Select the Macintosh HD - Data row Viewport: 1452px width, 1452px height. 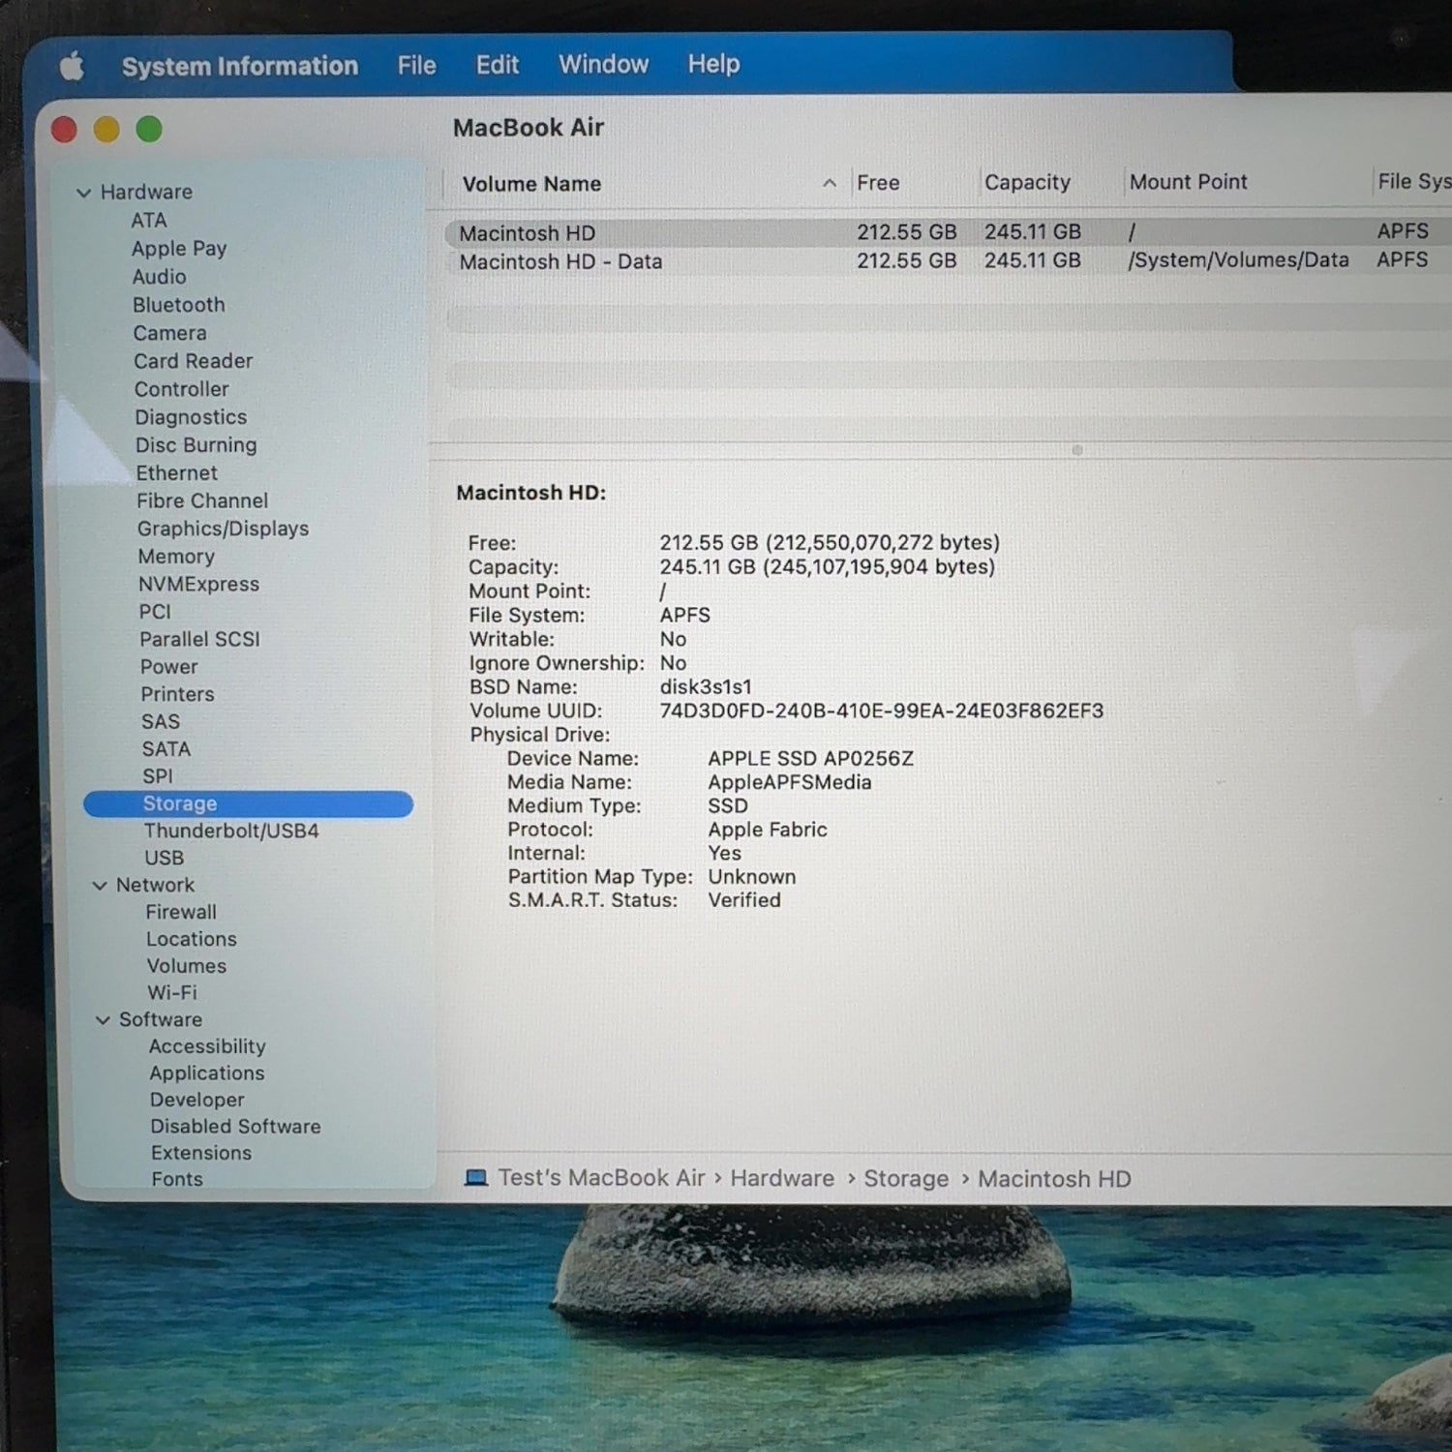click(x=949, y=261)
